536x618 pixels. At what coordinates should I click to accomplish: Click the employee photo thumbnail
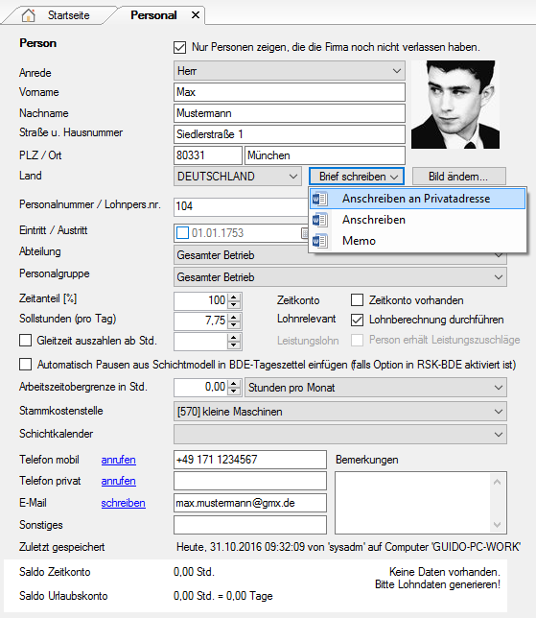(x=455, y=105)
